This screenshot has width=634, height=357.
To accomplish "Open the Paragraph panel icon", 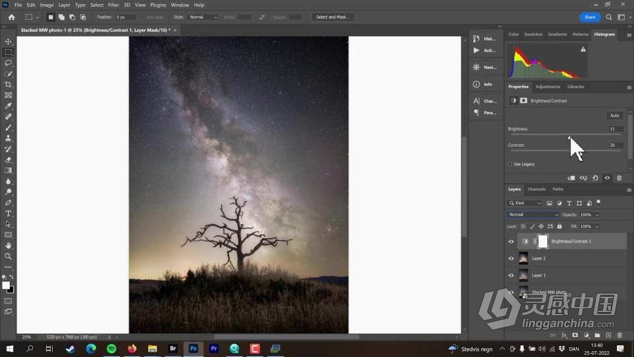I will [476, 112].
